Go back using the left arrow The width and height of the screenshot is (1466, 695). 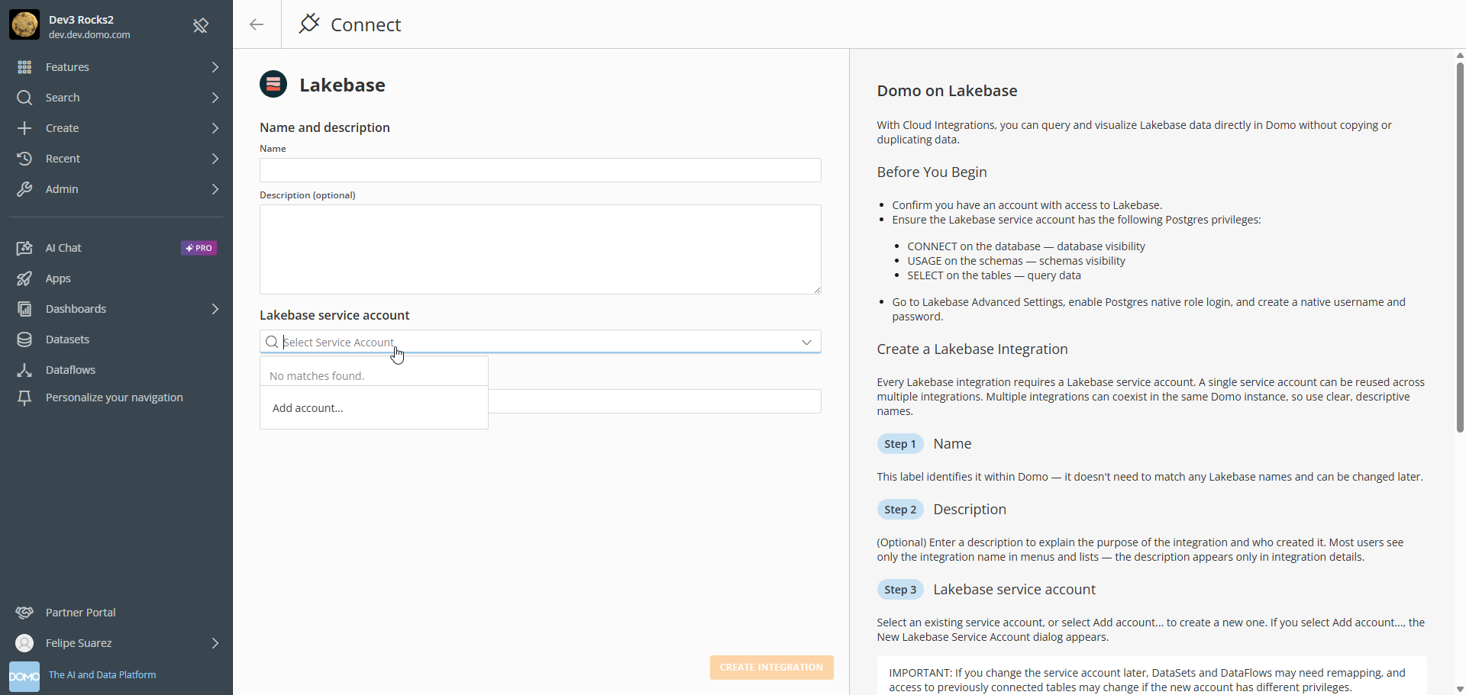[x=257, y=24]
